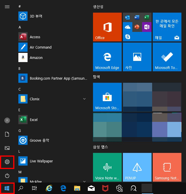
Task: Open Settings gear in Start sidebar
Action: (x=7, y=162)
